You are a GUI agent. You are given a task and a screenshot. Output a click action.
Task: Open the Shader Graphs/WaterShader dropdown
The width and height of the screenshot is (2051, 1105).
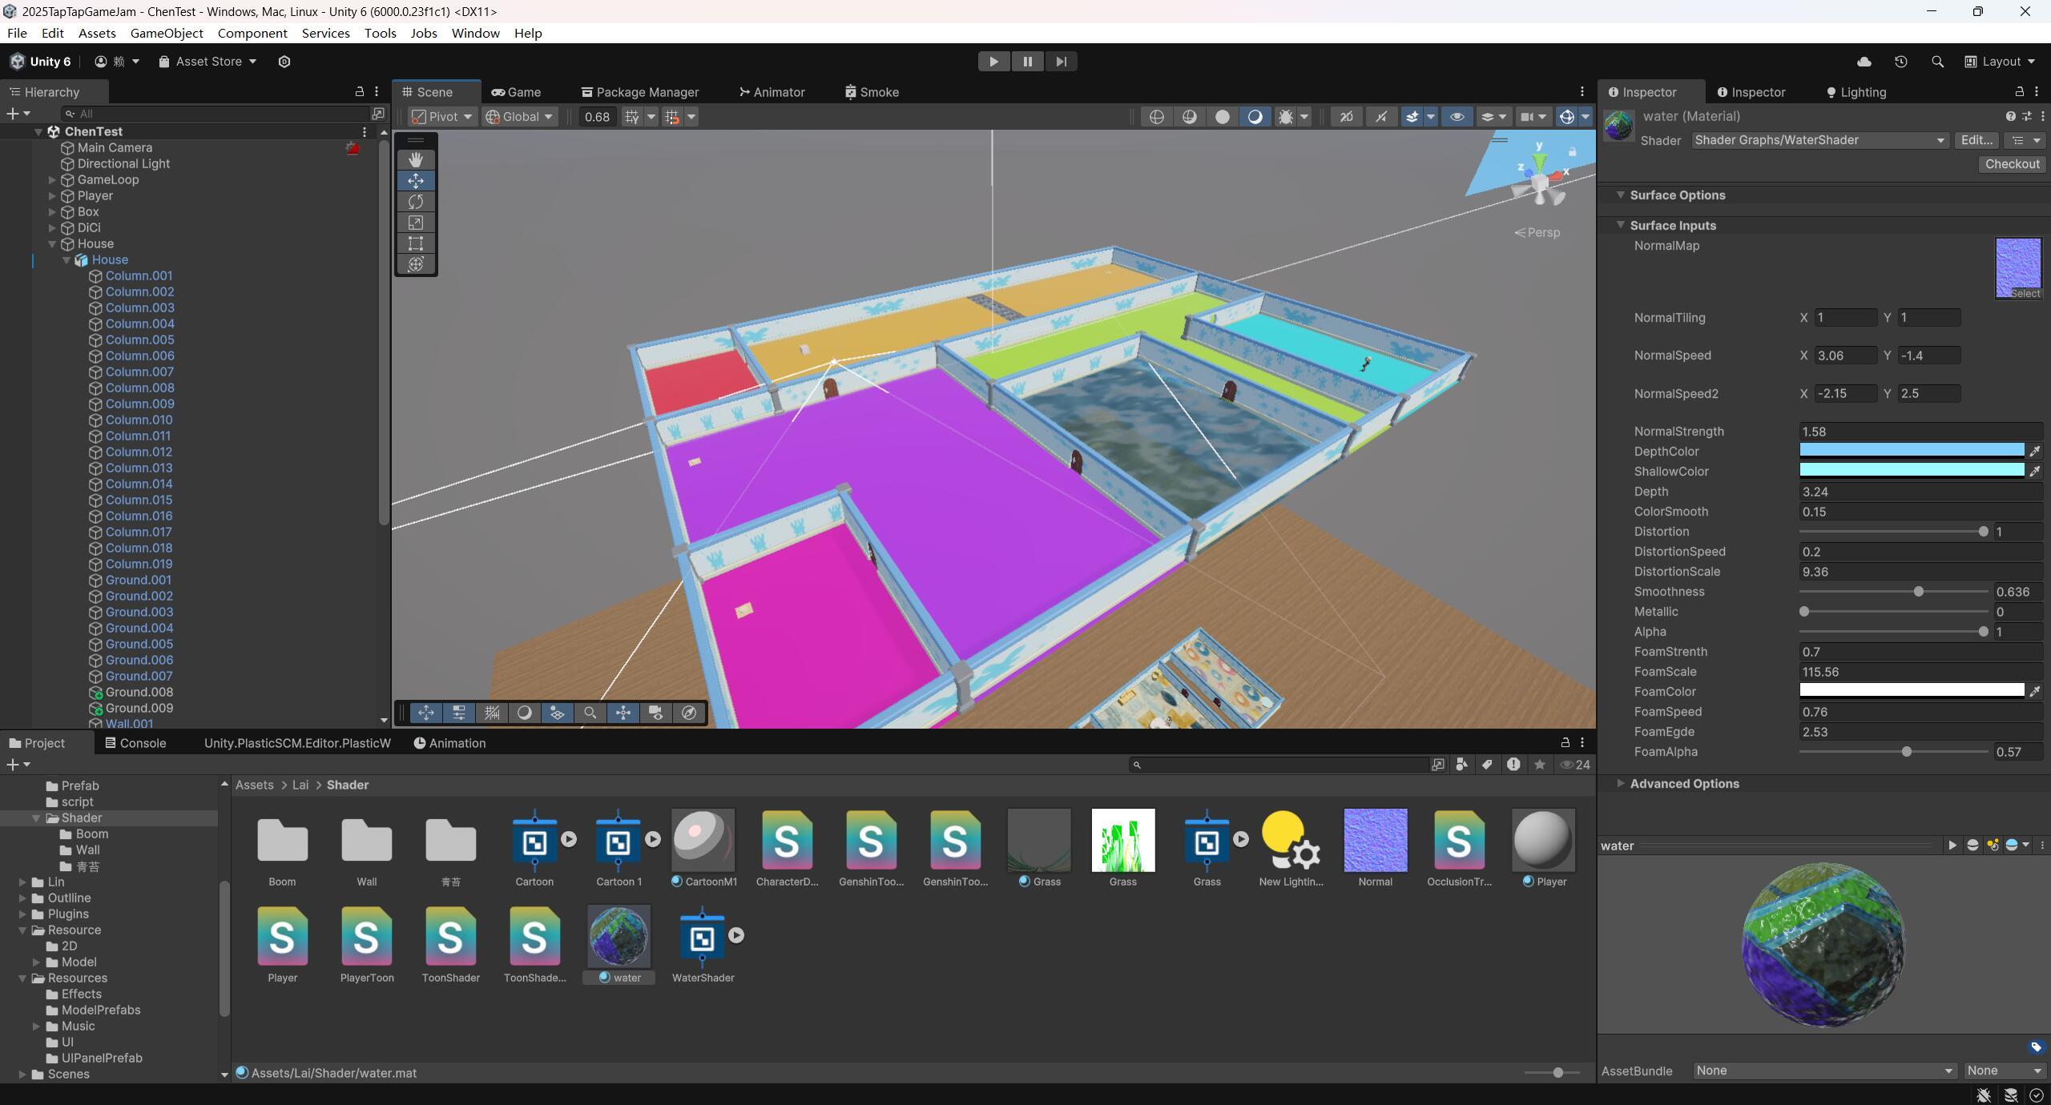pyautogui.click(x=1819, y=140)
